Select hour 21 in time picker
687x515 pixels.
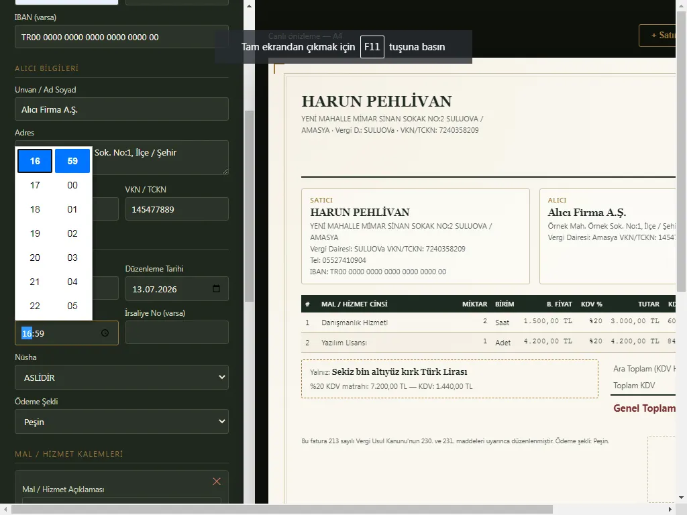tap(35, 282)
